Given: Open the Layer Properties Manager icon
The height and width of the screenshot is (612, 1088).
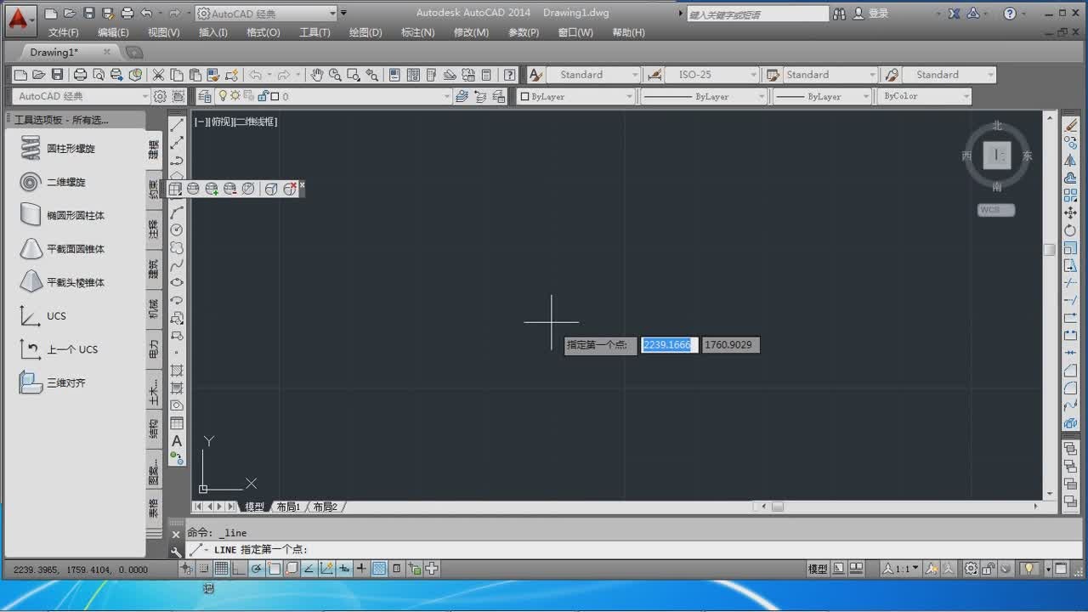Looking at the screenshot, I should 205,96.
